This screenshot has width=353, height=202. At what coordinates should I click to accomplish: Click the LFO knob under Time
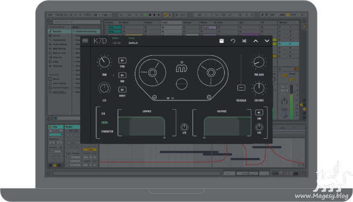(104, 88)
